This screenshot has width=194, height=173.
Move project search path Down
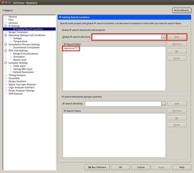[x=177, y=125]
